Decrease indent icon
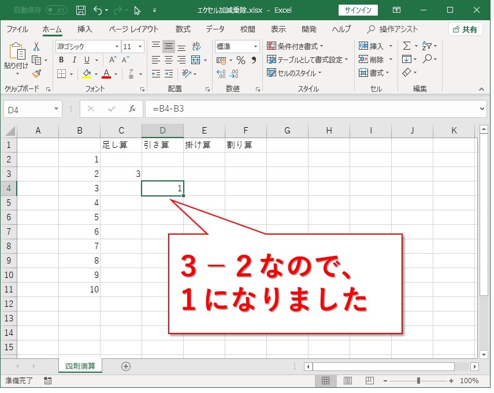494x393 pixels. 156,74
